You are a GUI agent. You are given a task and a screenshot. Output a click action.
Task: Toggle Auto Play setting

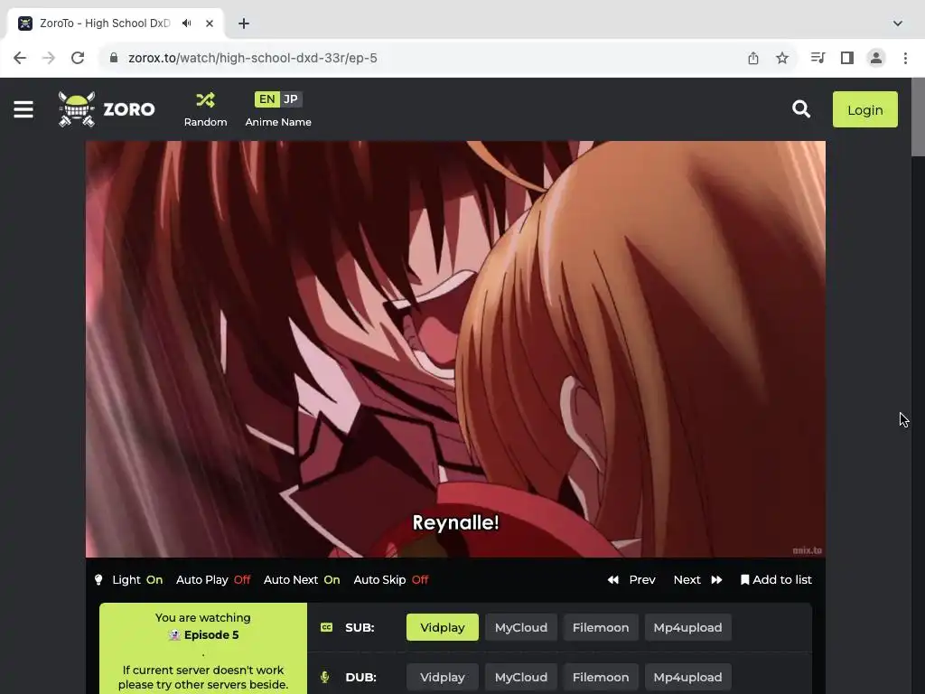coord(213,579)
